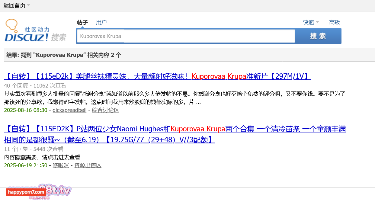Open the second search result title
This screenshot has height=202, width=375.
(175, 129)
